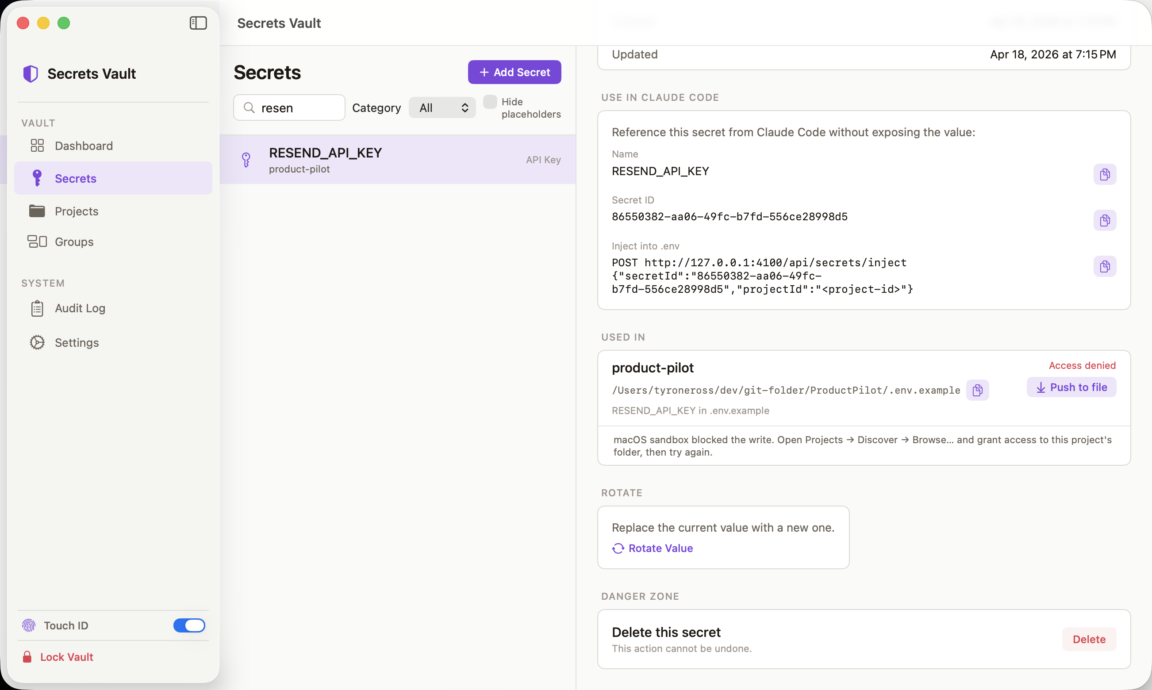This screenshot has width=1152, height=690.
Task: Click the Push to file download arrow
Action: pos(1041,388)
